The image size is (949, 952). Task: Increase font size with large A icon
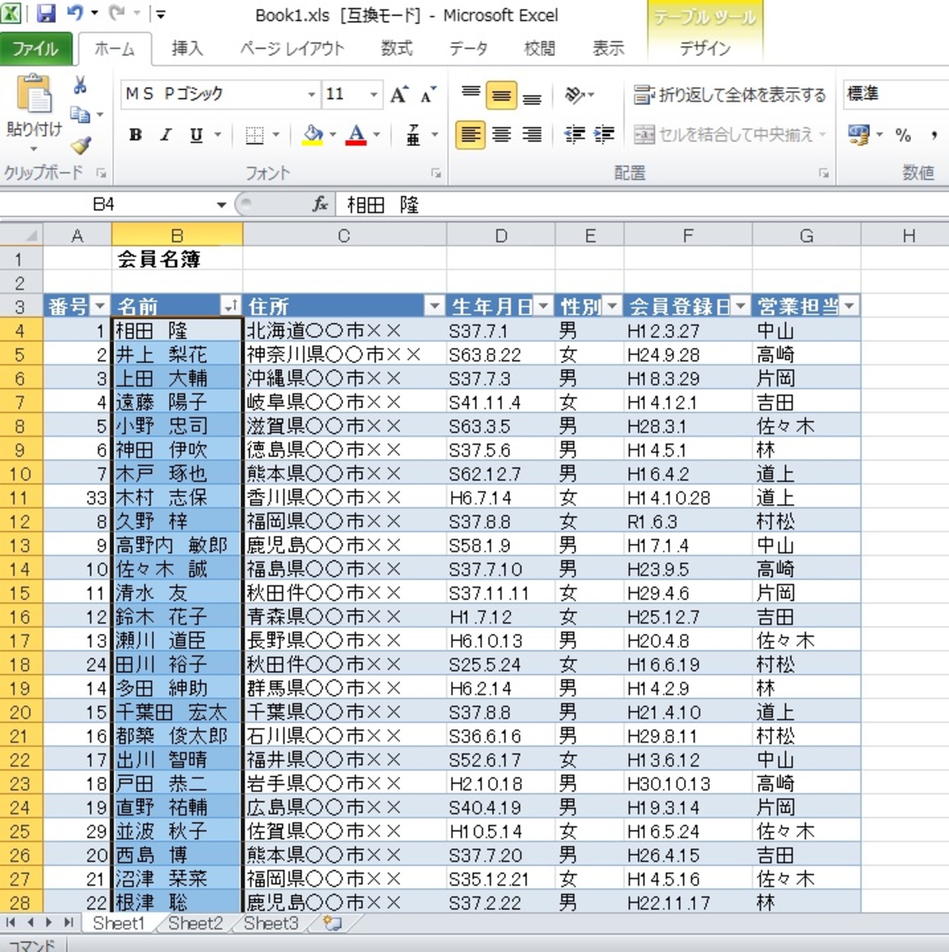(x=399, y=94)
